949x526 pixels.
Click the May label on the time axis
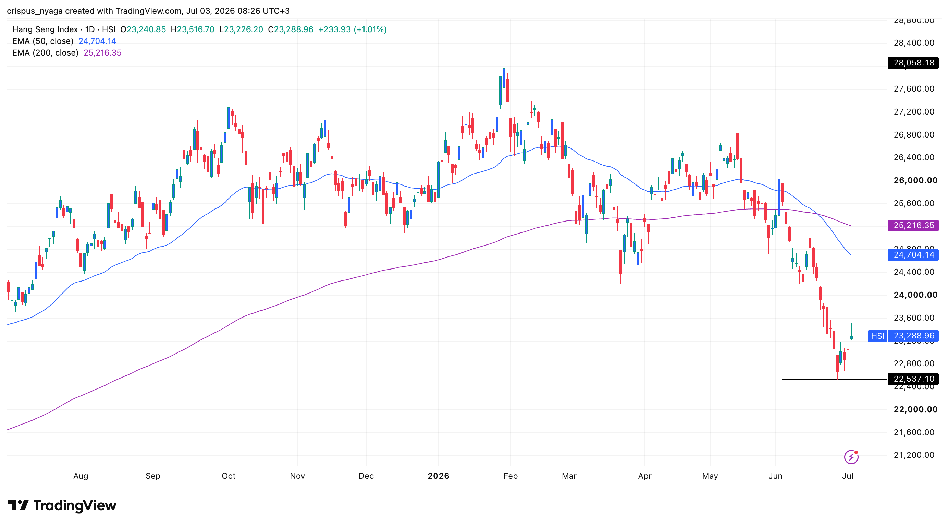point(710,476)
